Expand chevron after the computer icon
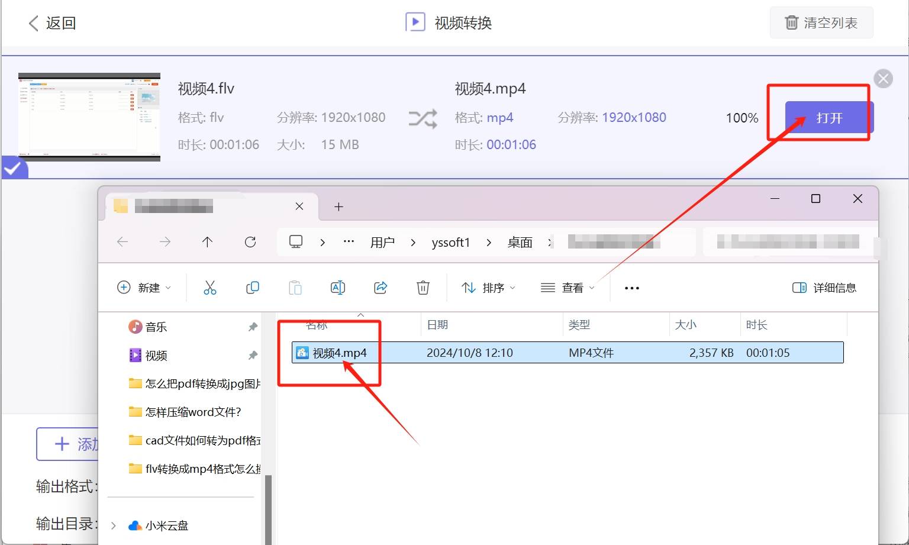 [323, 242]
